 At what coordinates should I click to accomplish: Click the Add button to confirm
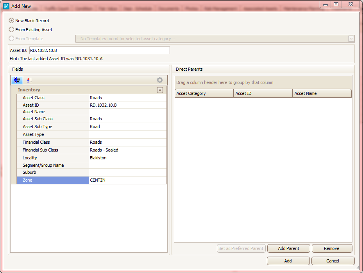coord(288,261)
